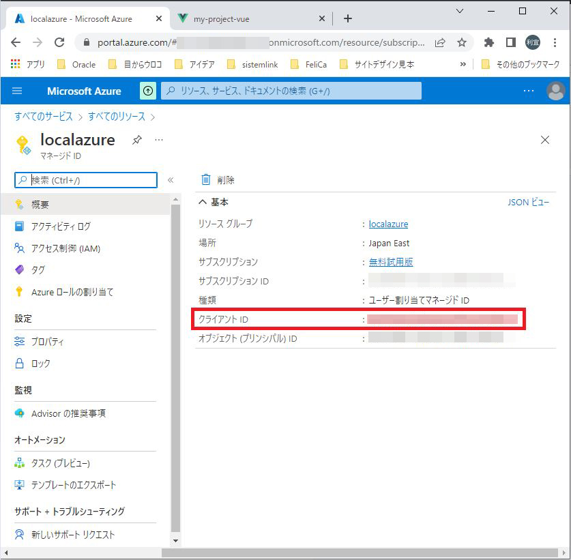Click the trash icon for 削除
This screenshot has width=571, height=560.
(206, 179)
